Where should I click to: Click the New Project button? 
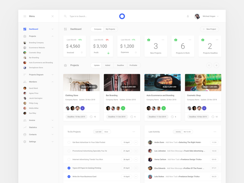tap(210, 29)
